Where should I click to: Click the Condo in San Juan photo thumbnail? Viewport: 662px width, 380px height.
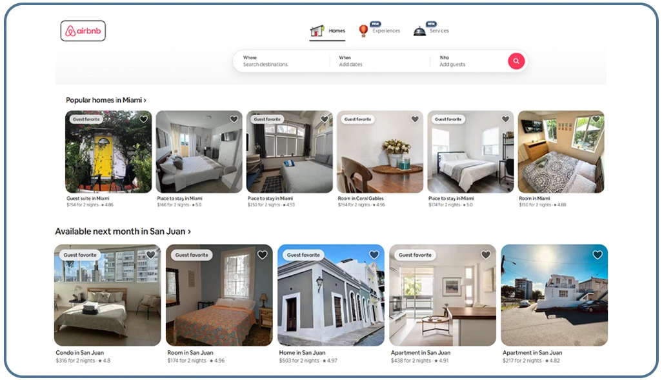click(x=107, y=295)
